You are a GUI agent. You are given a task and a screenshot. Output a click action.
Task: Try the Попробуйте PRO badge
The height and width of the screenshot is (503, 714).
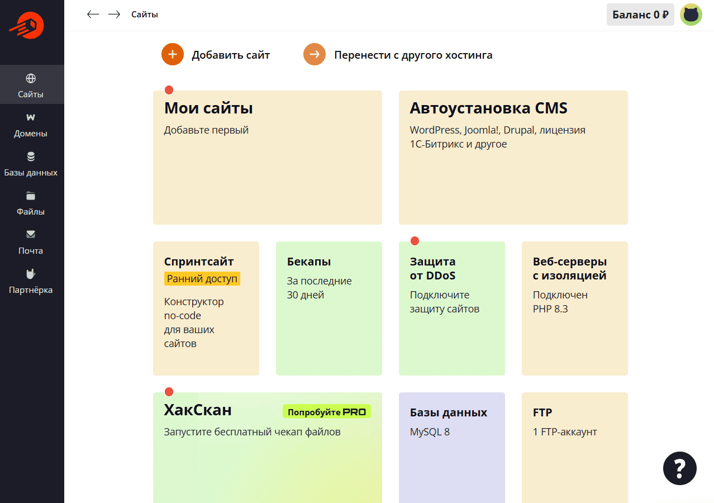(326, 412)
